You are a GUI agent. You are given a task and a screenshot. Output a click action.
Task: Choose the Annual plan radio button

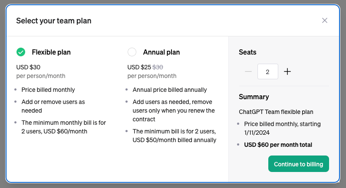pyautogui.click(x=132, y=52)
